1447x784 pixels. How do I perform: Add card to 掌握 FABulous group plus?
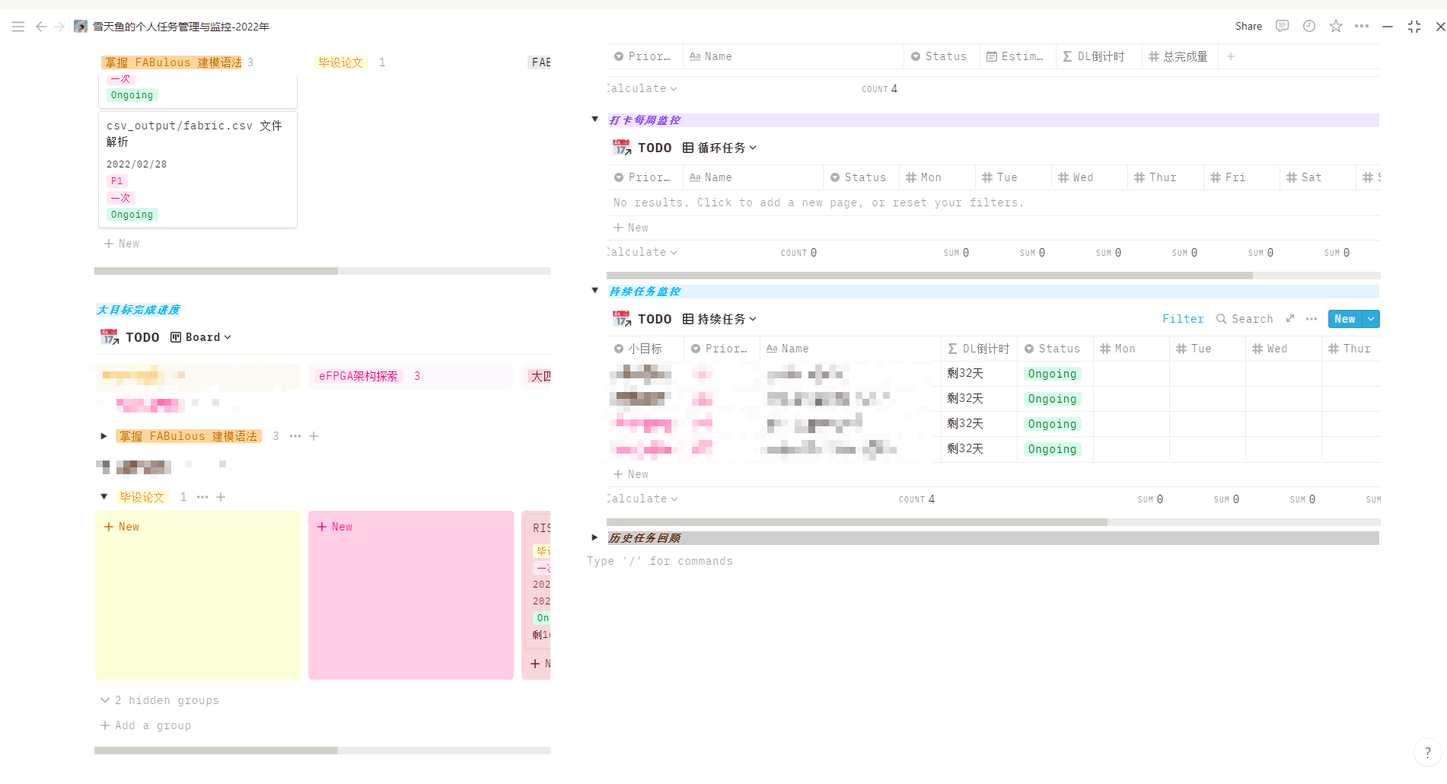[314, 436]
